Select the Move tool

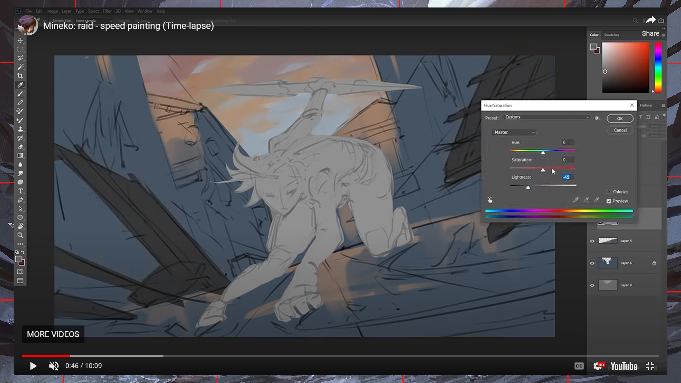[x=20, y=41]
